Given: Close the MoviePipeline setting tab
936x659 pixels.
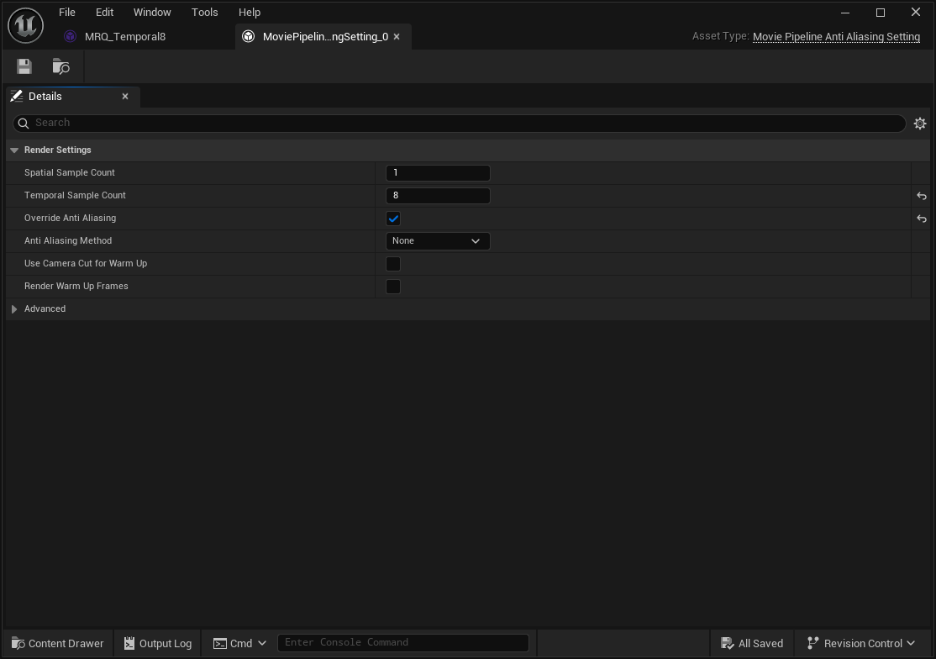Looking at the screenshot, I should [397, 37].
